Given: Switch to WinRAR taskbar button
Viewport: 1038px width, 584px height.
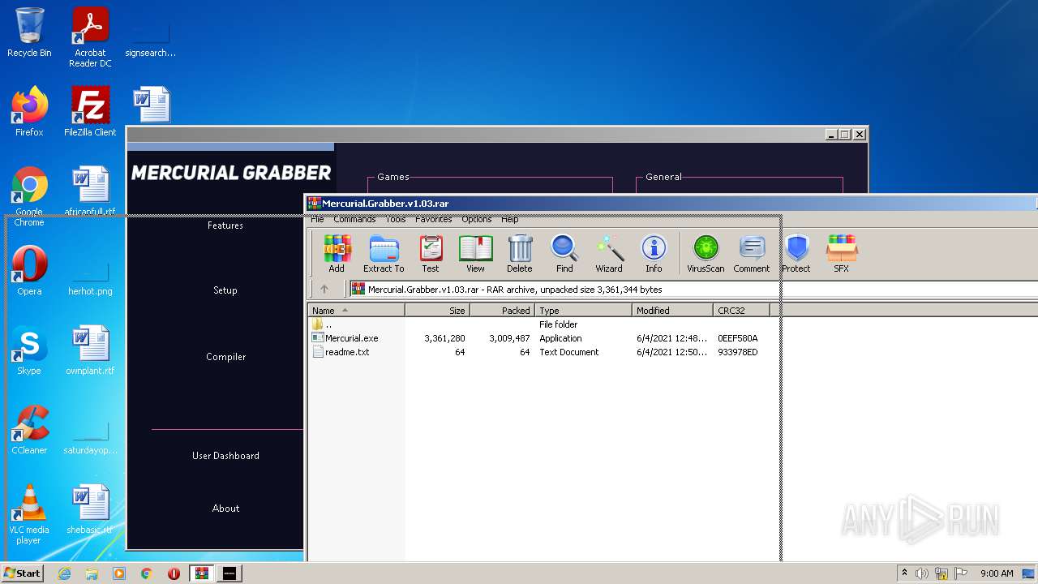Looking at the screenshot, I should (202, 573).
